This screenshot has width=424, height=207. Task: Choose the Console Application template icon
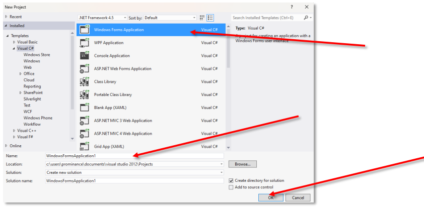(x=84, y=56)
